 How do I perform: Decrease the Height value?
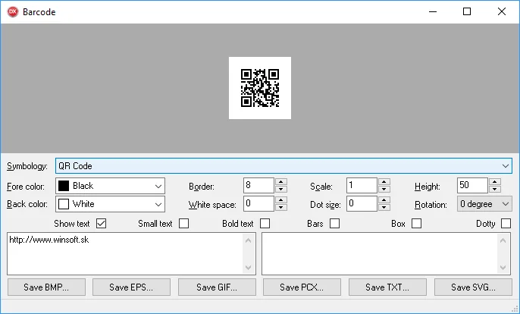[495, 189]
